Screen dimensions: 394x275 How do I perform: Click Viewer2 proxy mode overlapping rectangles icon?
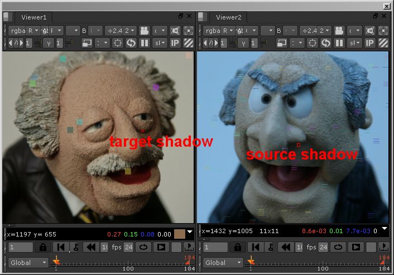282,43
